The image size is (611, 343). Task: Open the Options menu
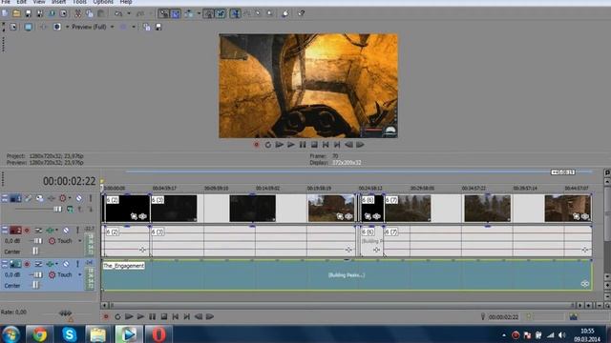point(103,2)
